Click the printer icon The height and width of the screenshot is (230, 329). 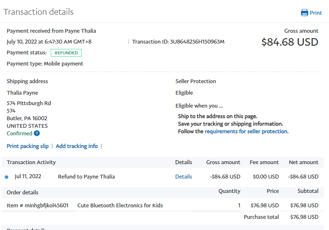[x=305, y=13]
